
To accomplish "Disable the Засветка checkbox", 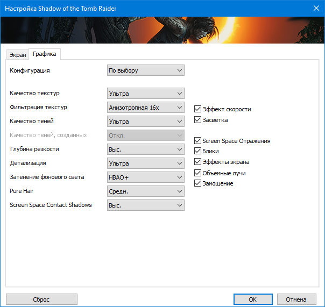I will click(x=197, y=120).
